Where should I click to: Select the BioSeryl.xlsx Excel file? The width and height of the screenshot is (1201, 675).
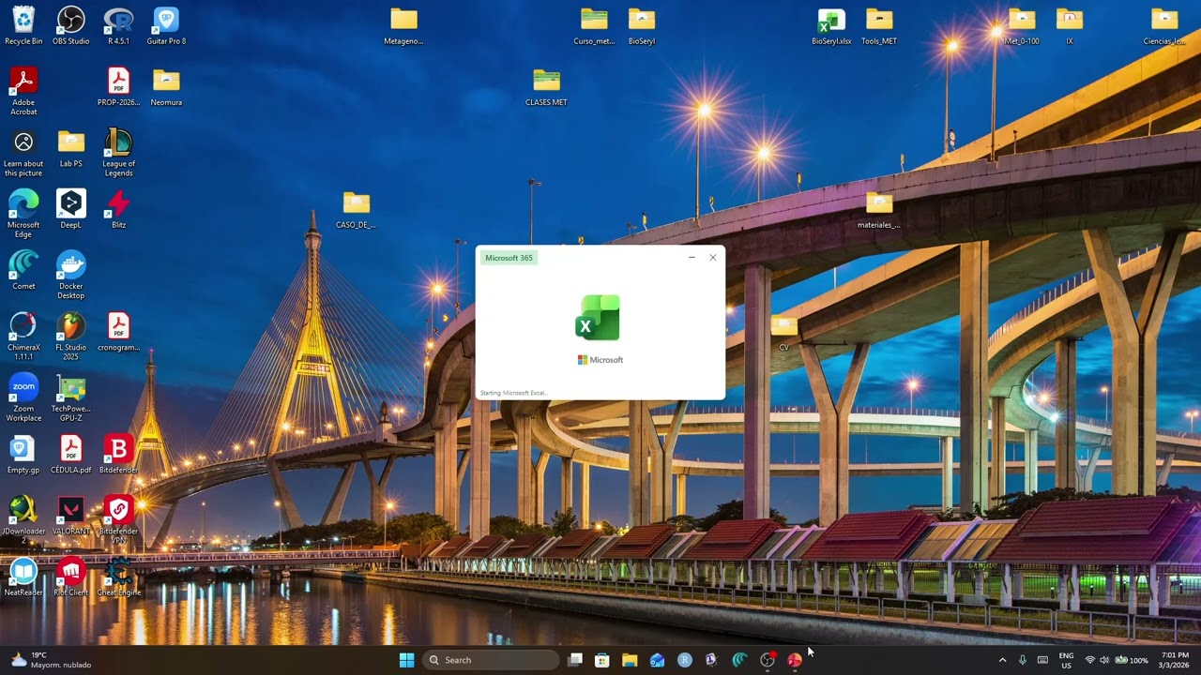[x=831, y=26]
